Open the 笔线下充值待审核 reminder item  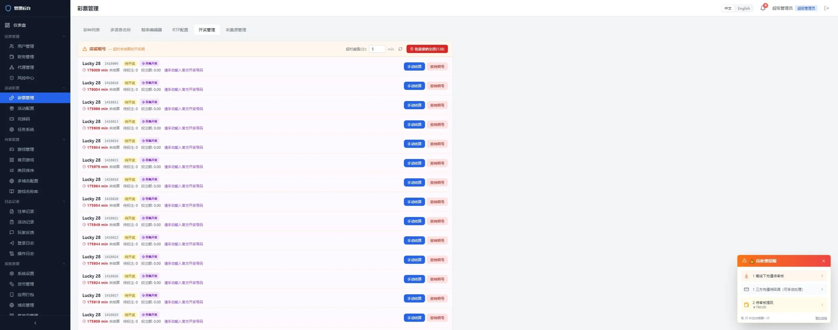[x=784, y=276]
